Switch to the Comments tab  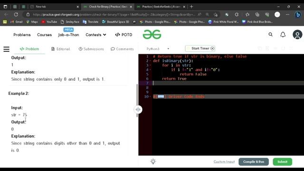[x=122, y=49]
